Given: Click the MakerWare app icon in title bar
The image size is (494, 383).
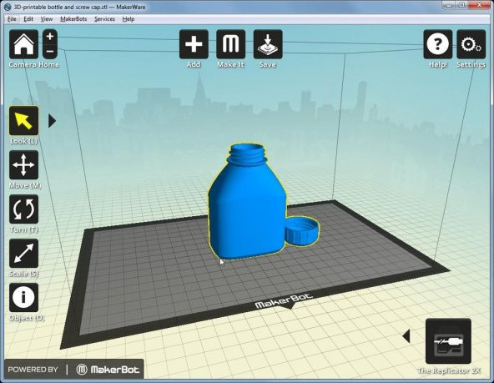Looking at the screenshot, I should [x=8, y=7].
